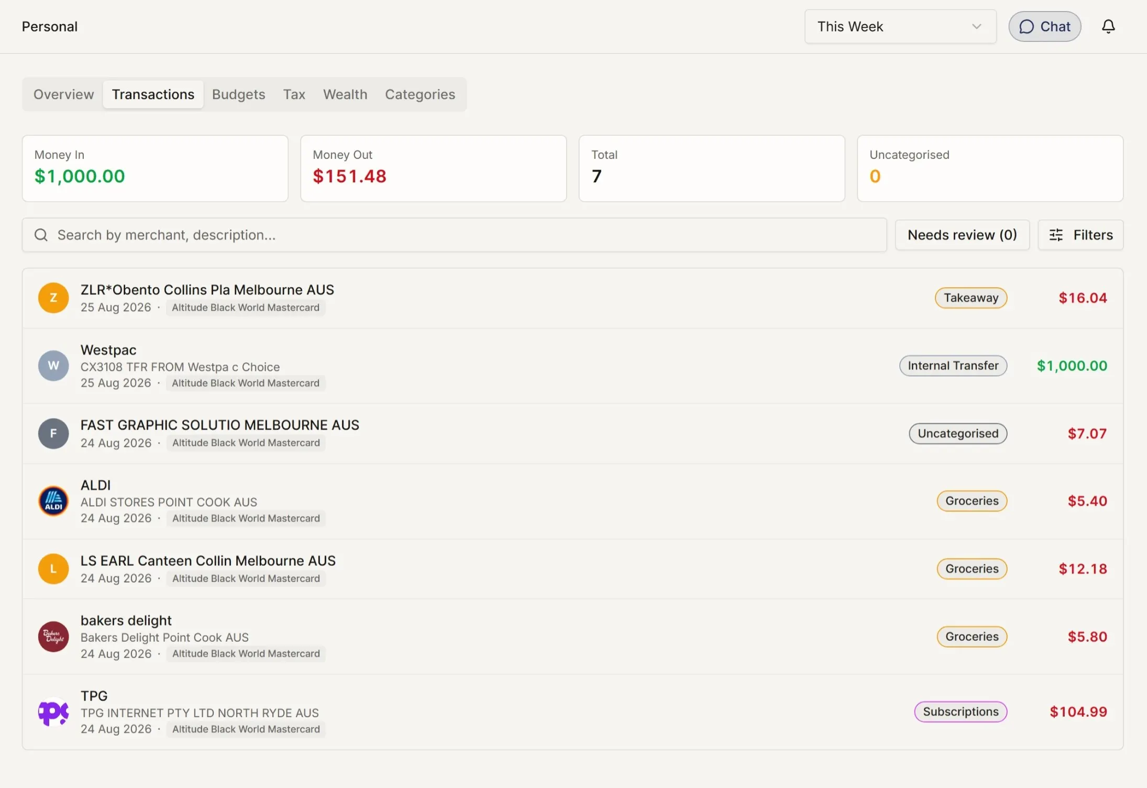Open the bakers delight transaction title
Image resolution: width=1147 pixels, height=788 pixels.
(126, 620)
